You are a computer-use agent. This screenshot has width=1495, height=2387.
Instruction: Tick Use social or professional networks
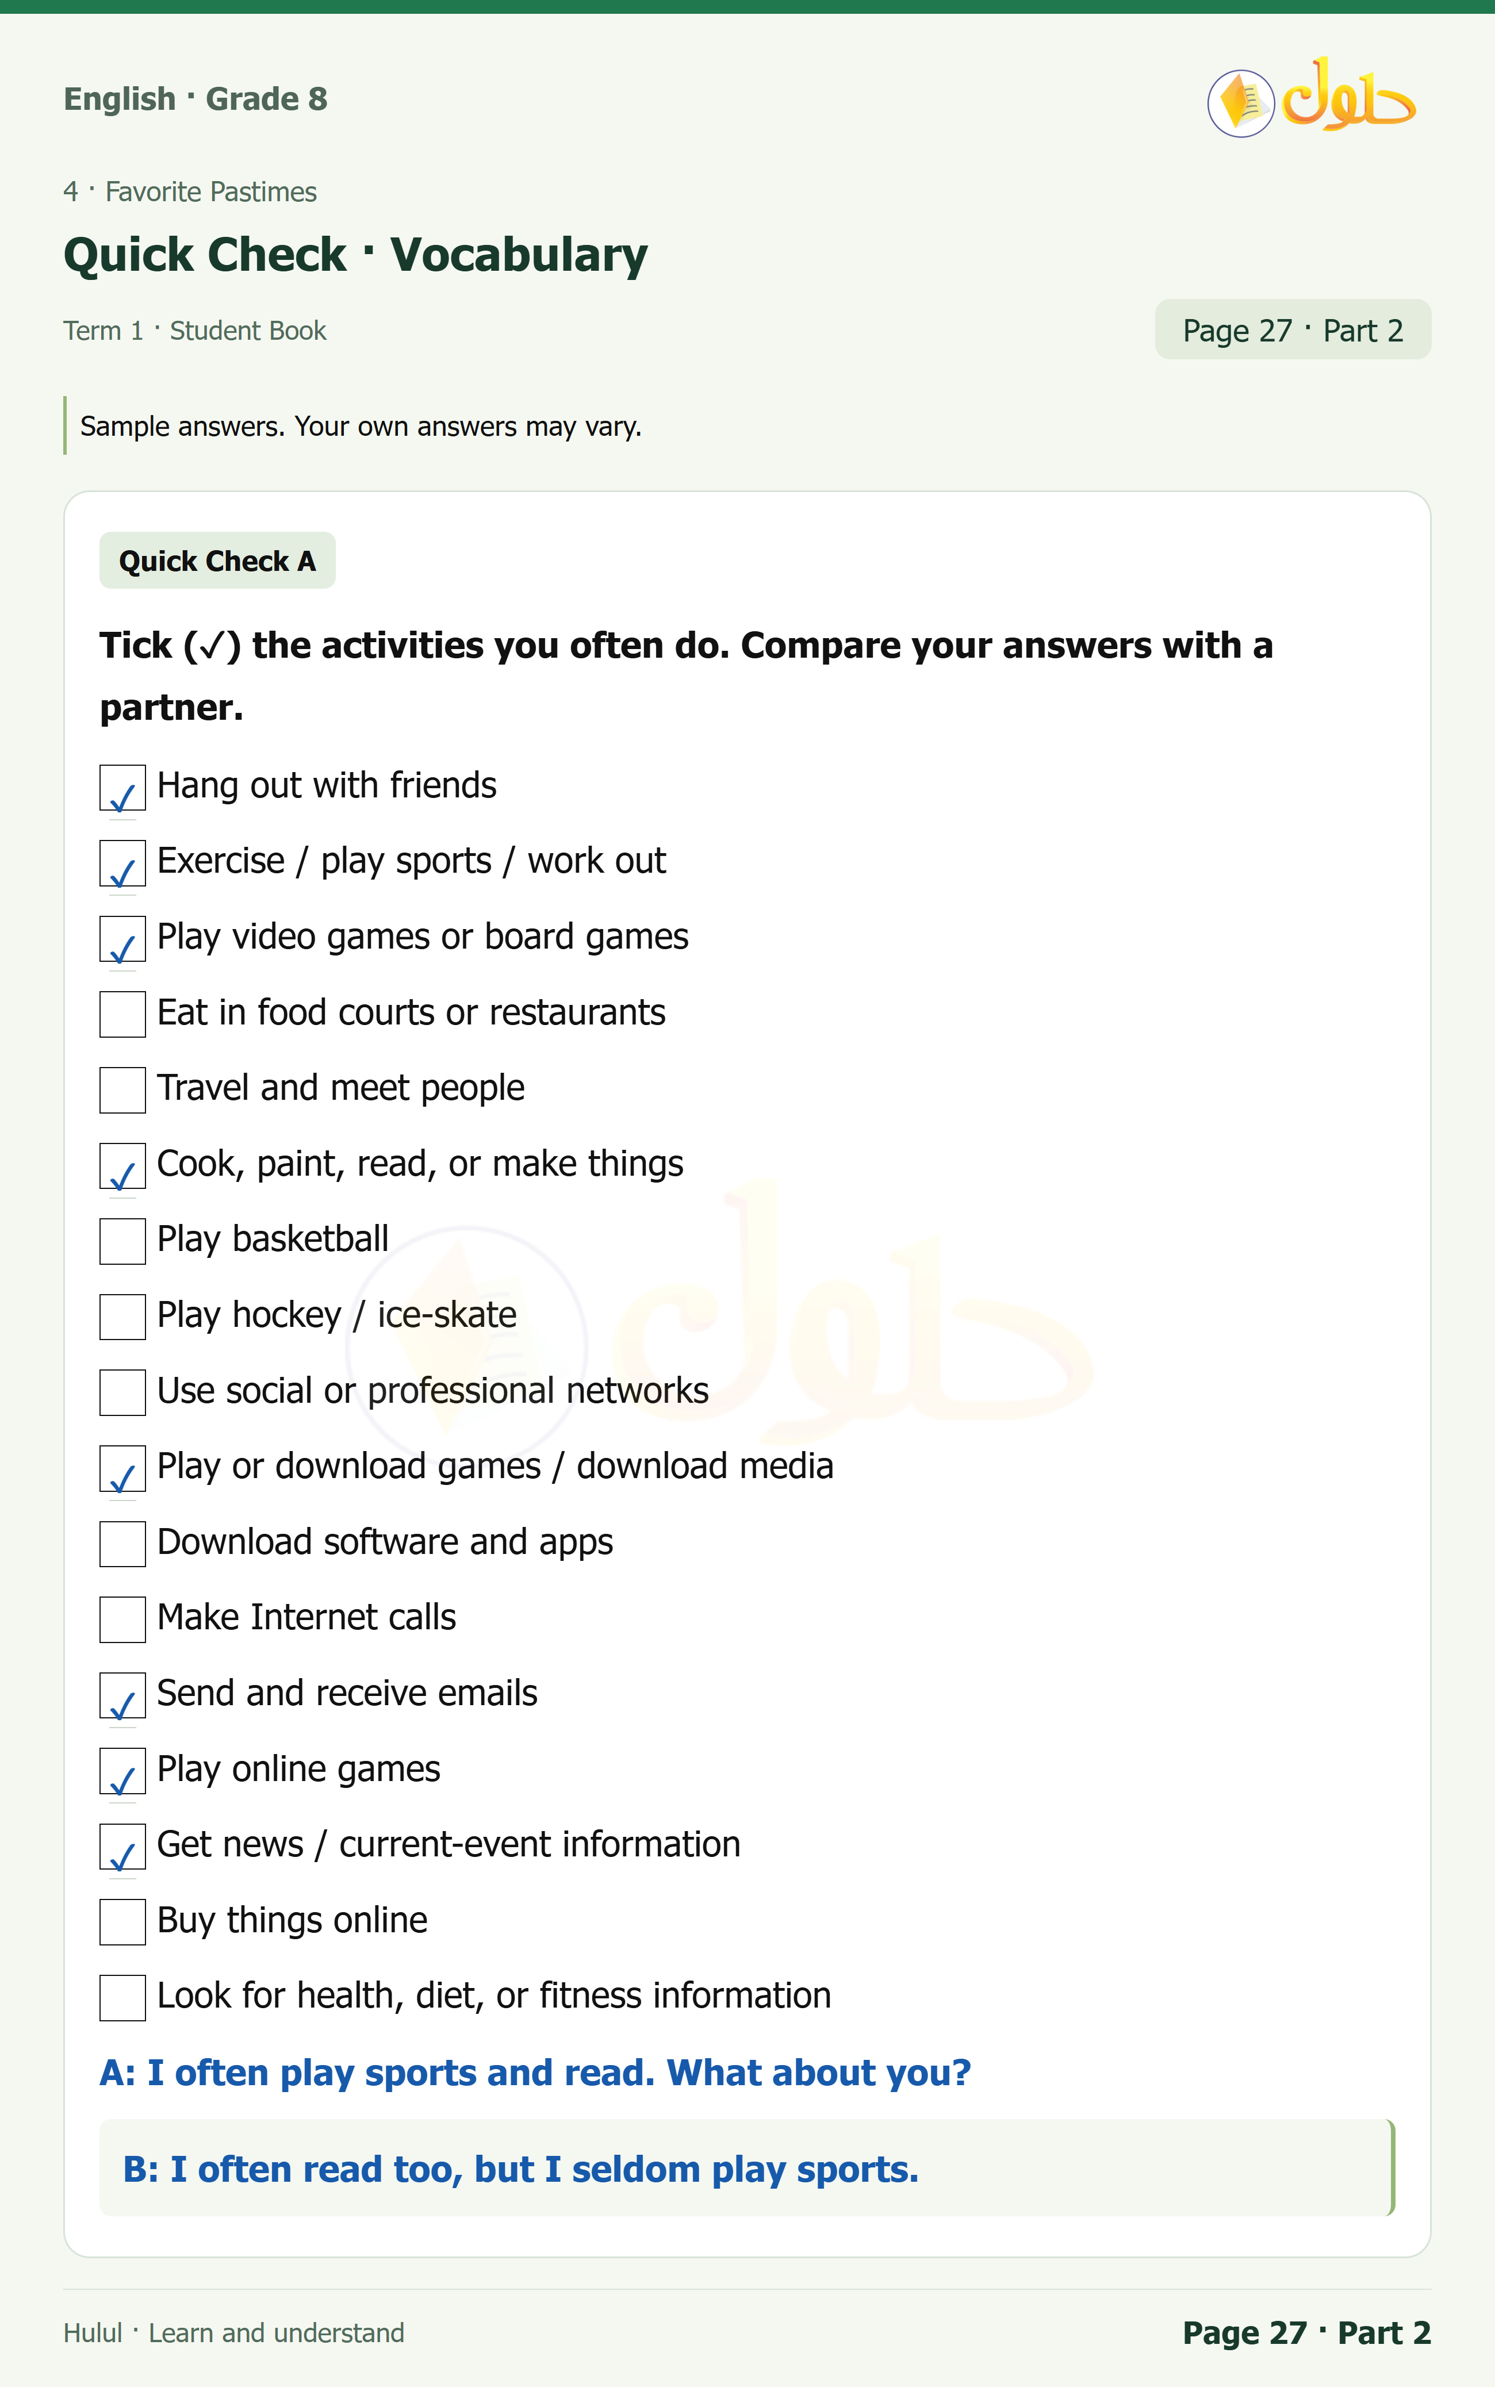pyautogui.click(x=122, y=1392)
